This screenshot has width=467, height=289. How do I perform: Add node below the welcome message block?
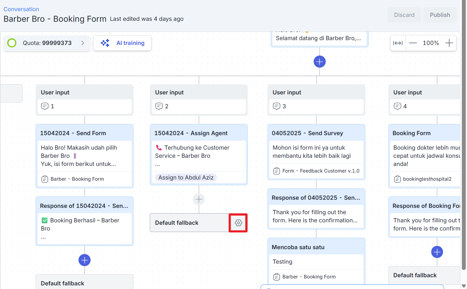(x=319, y=62)
